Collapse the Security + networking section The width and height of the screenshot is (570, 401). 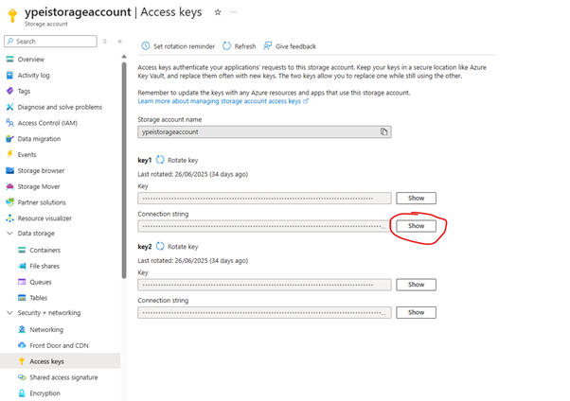pos(9,313)
